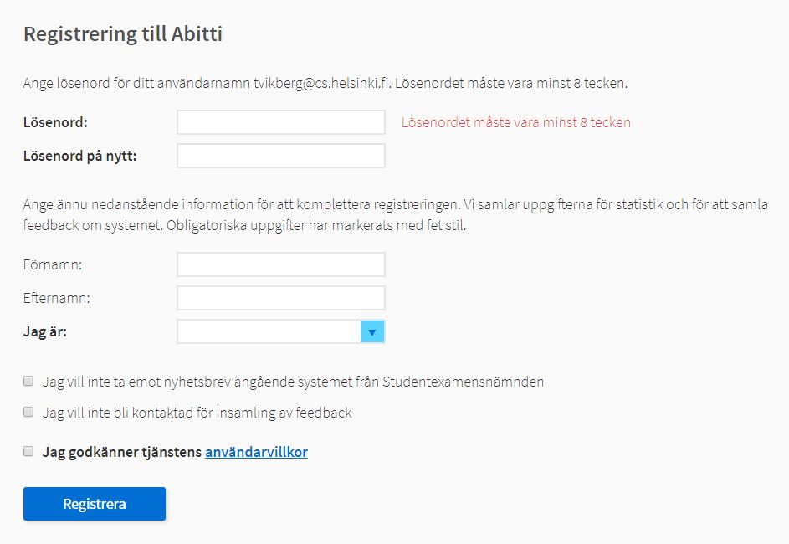Click the bold Jag är: label
Screen dimensions: 789x544
coord(45,332)
